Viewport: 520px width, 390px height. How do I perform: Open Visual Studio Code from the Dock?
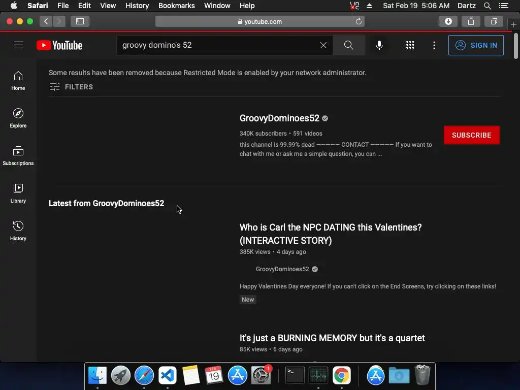tap(167, 375)
